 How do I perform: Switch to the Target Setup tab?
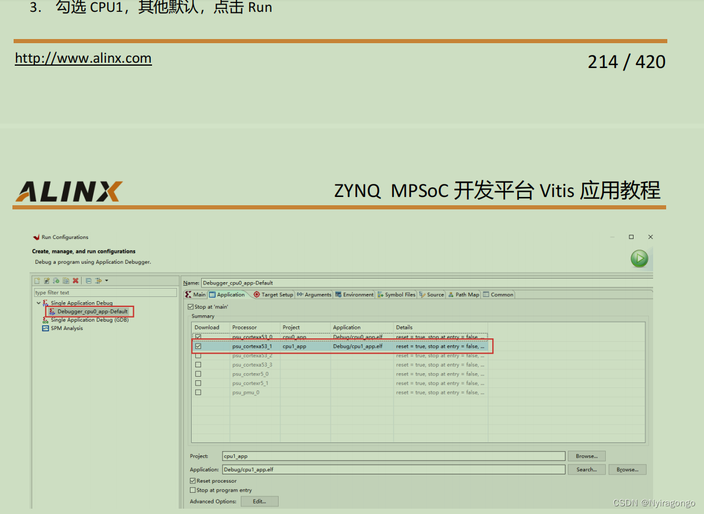pos(273,295)
